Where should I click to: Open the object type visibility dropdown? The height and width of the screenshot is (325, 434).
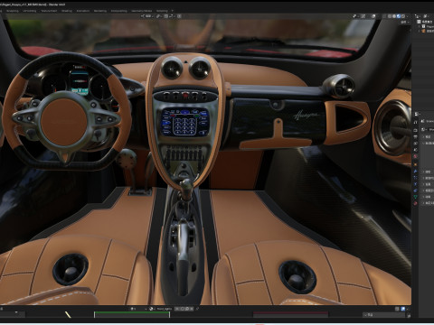click(x=355, y=16)
